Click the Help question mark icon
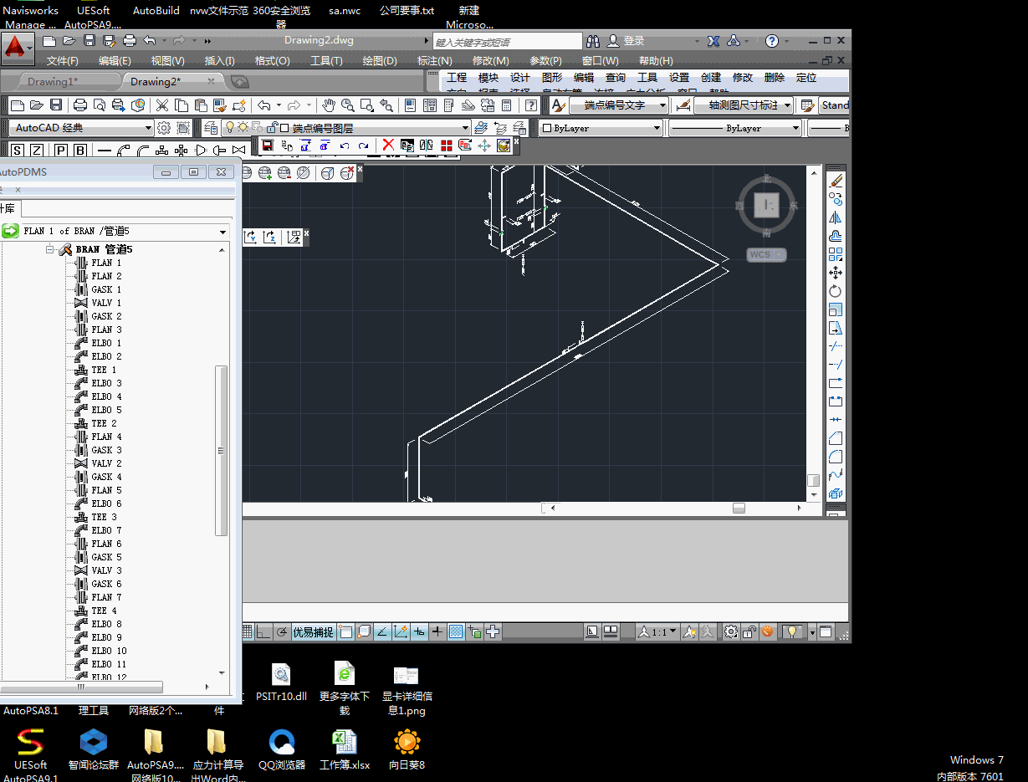The height and width of the screenshot is (782, 1028). [x=773, y=41]
